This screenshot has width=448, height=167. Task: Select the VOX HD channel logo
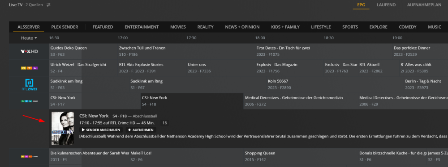(29, 51)
